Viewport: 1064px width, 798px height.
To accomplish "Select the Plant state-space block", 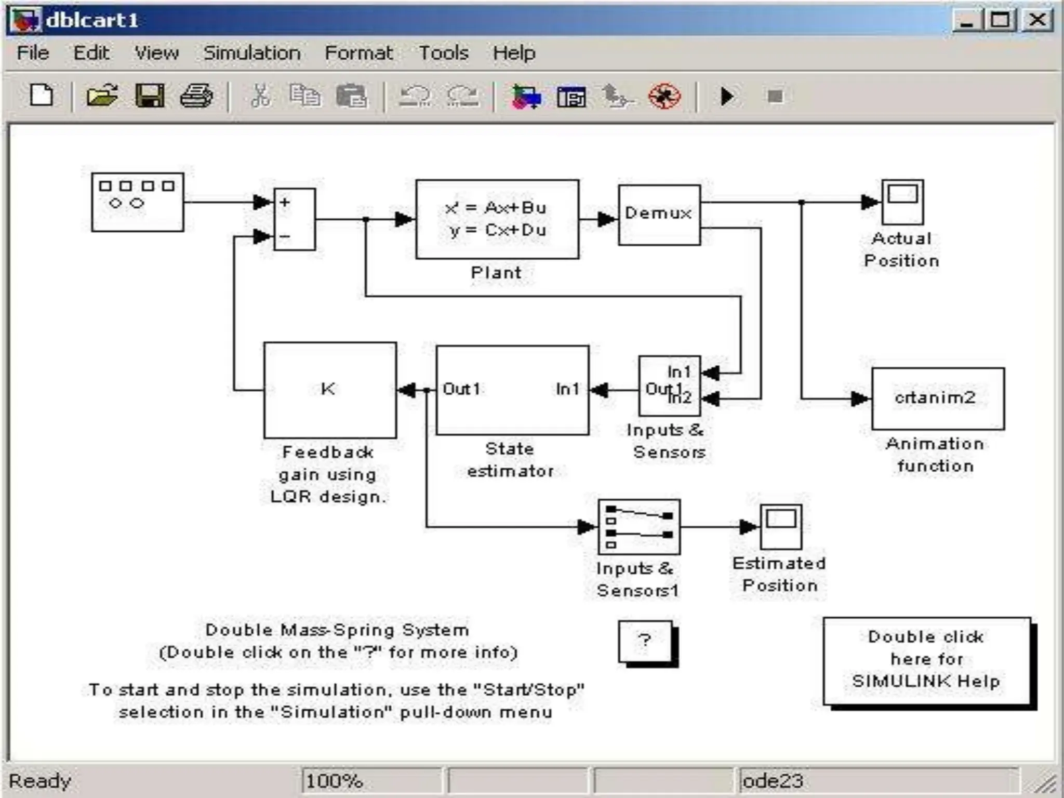I will (x=497, y=219).
